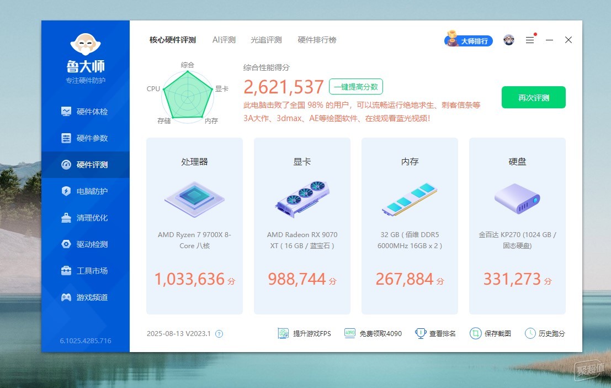Viewport: 611px width, 388px height.
Task: Click 保存截图 crop icon
Action: pyautogui.click(x=475, y=333)
